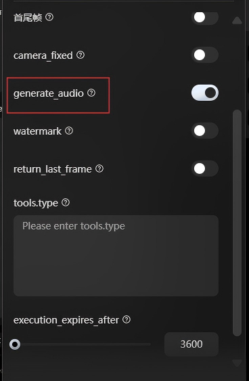The width and height of the screenshot is (249, 381).
Task: Click help icon beside execution_expires_after
Action: [127, 319]
